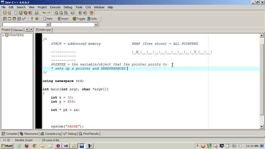Click the Save All toolbar icon
265x149 pixels.
point(25,13)
